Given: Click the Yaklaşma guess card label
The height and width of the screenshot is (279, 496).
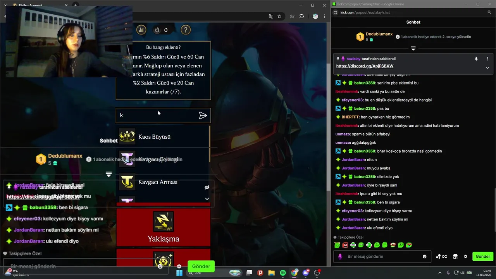Looking at the screenshot, I should tap(164, 239).
